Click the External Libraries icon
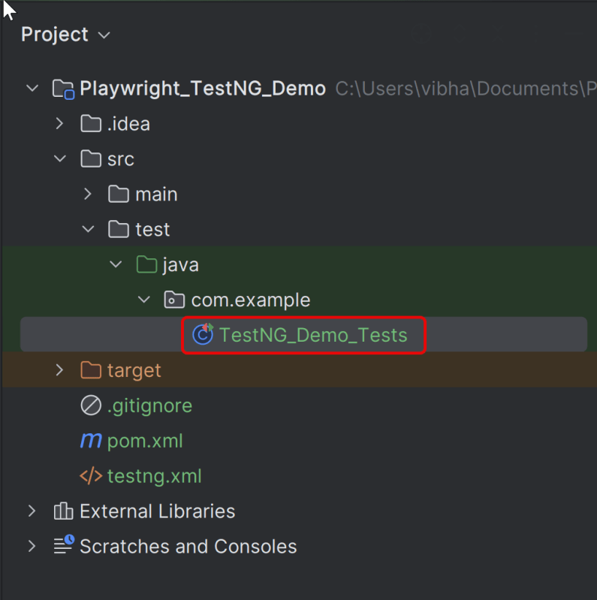This screenshot has height=600, width=597. [x=64, y=511]
